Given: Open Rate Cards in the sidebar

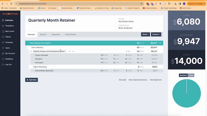Looking at the screenshot, I should [x=8, y=31].
